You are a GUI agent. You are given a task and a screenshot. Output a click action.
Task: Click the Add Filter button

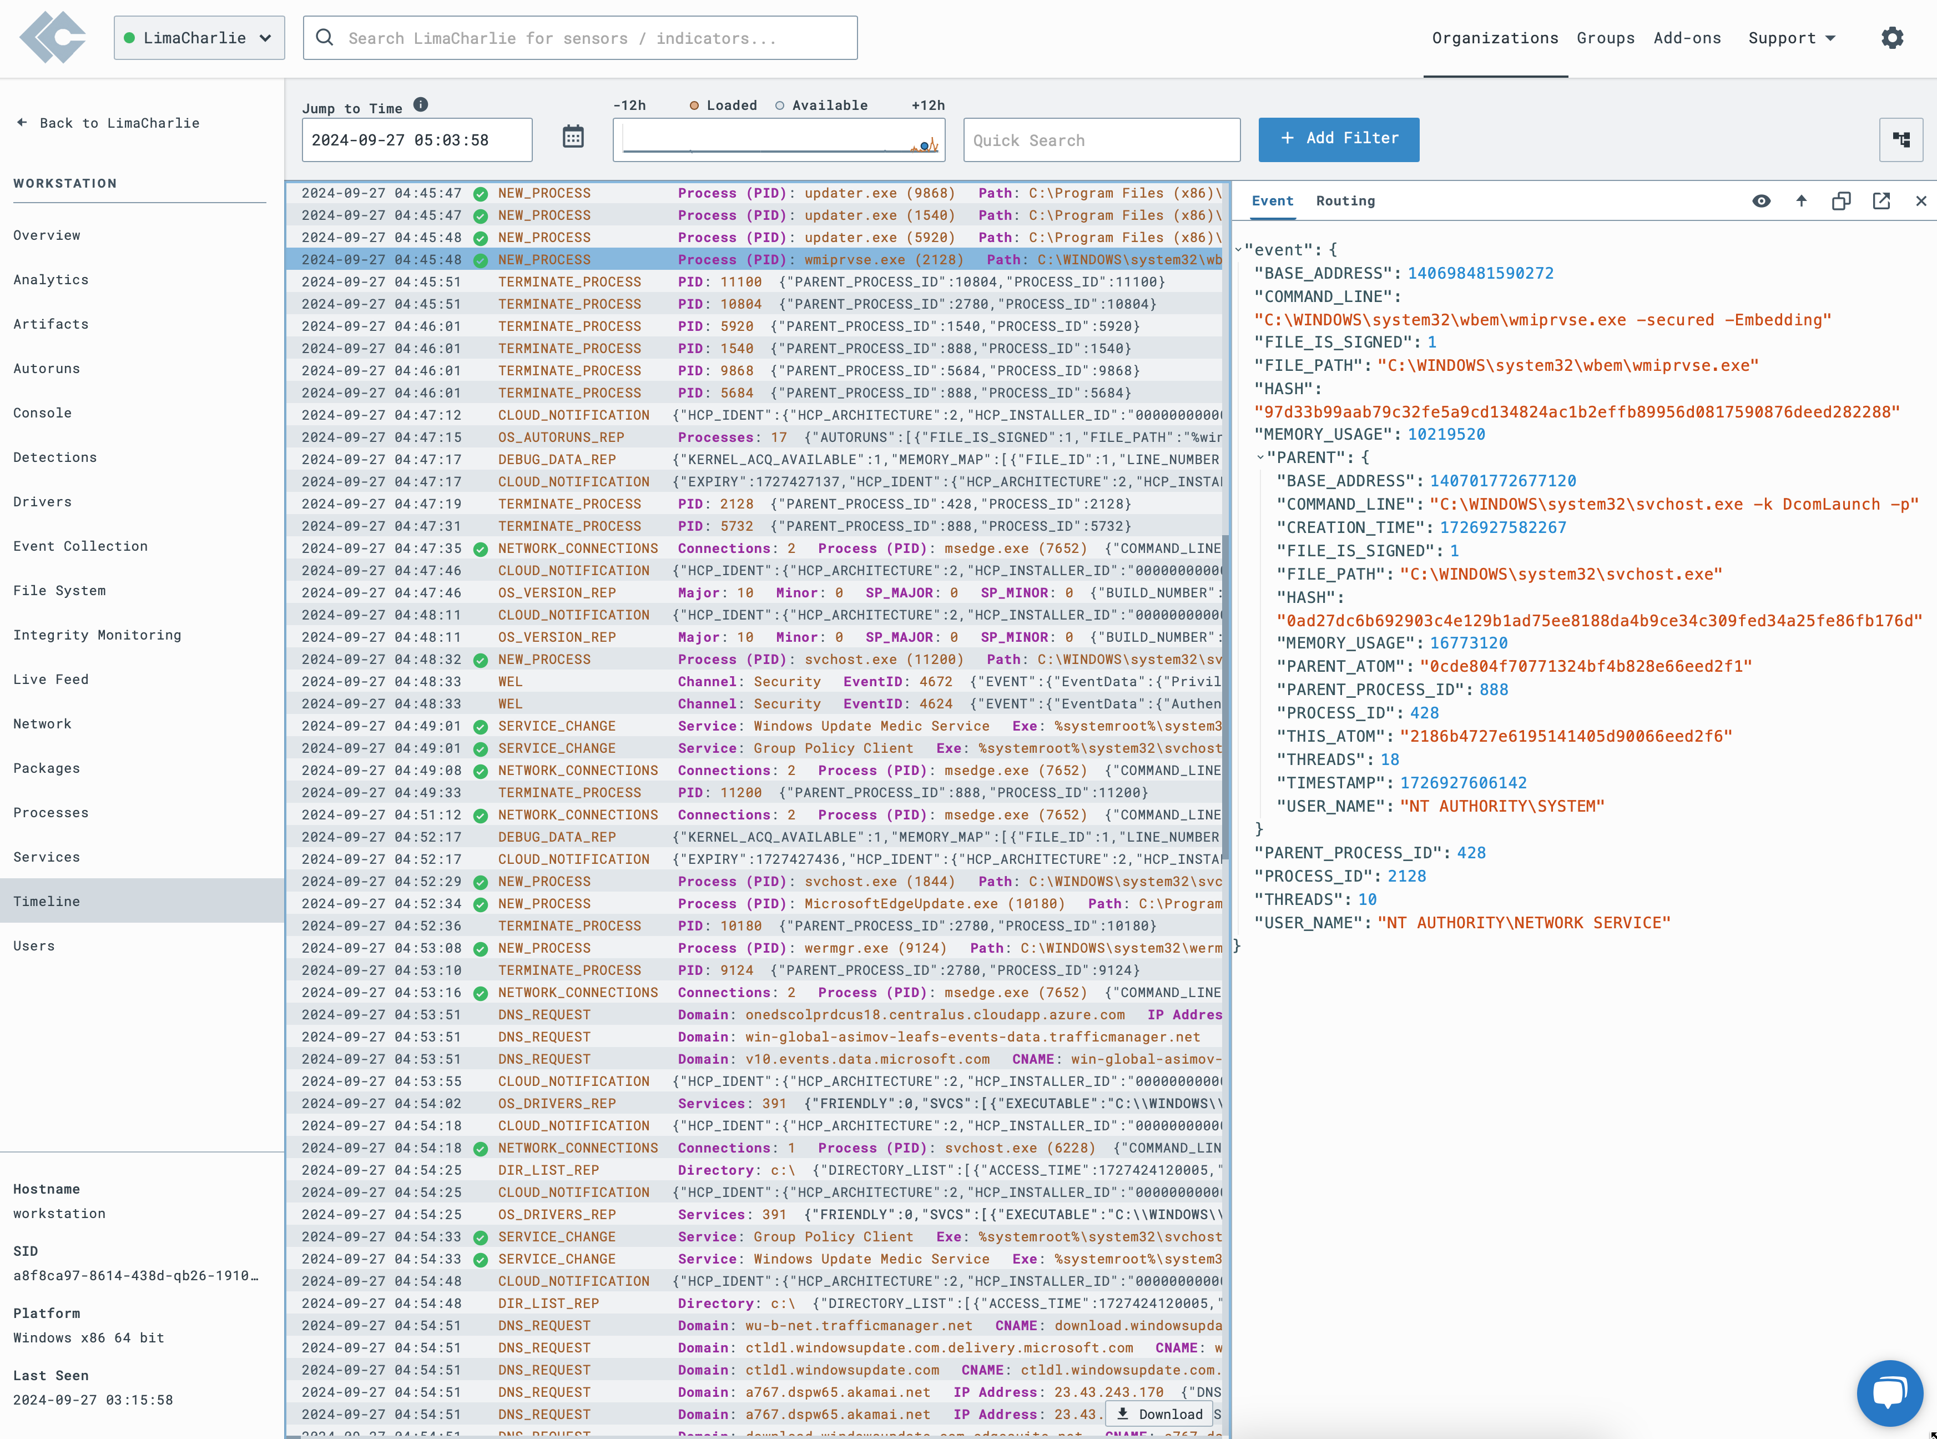point(1338,139)
